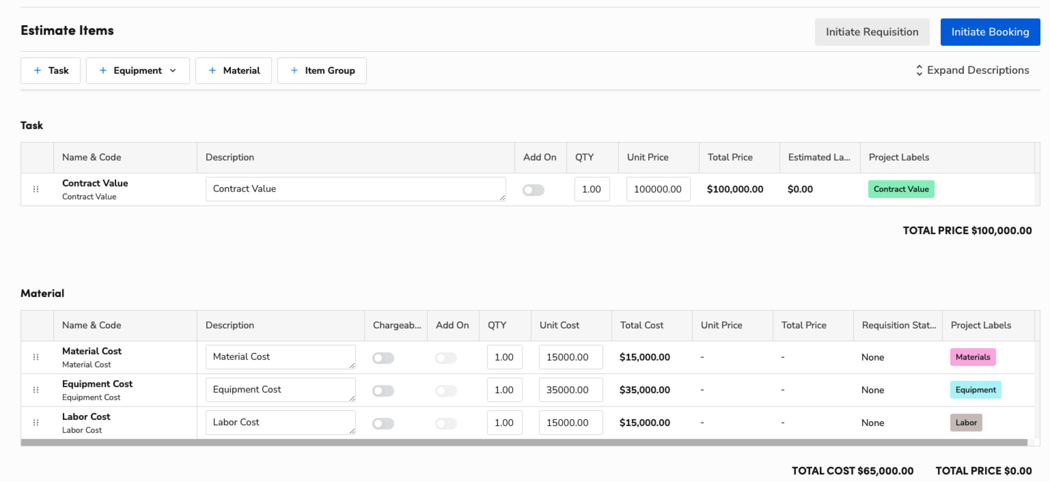The width and height of the screenshot is (1050, 482).
Task: Toggle Add On switch for Contract Value
Action: (x=533, y=190)
